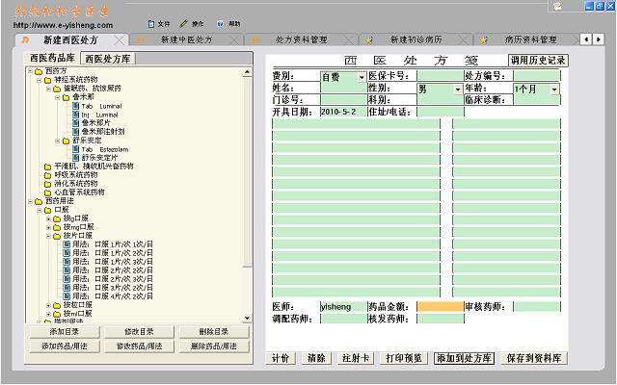
Task: Click the 新建初诊病历 tab star icon
Action: tap(369, 40)
